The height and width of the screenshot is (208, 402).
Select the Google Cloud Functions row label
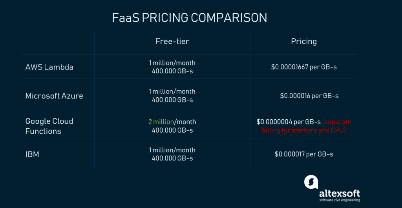[49, 126]
